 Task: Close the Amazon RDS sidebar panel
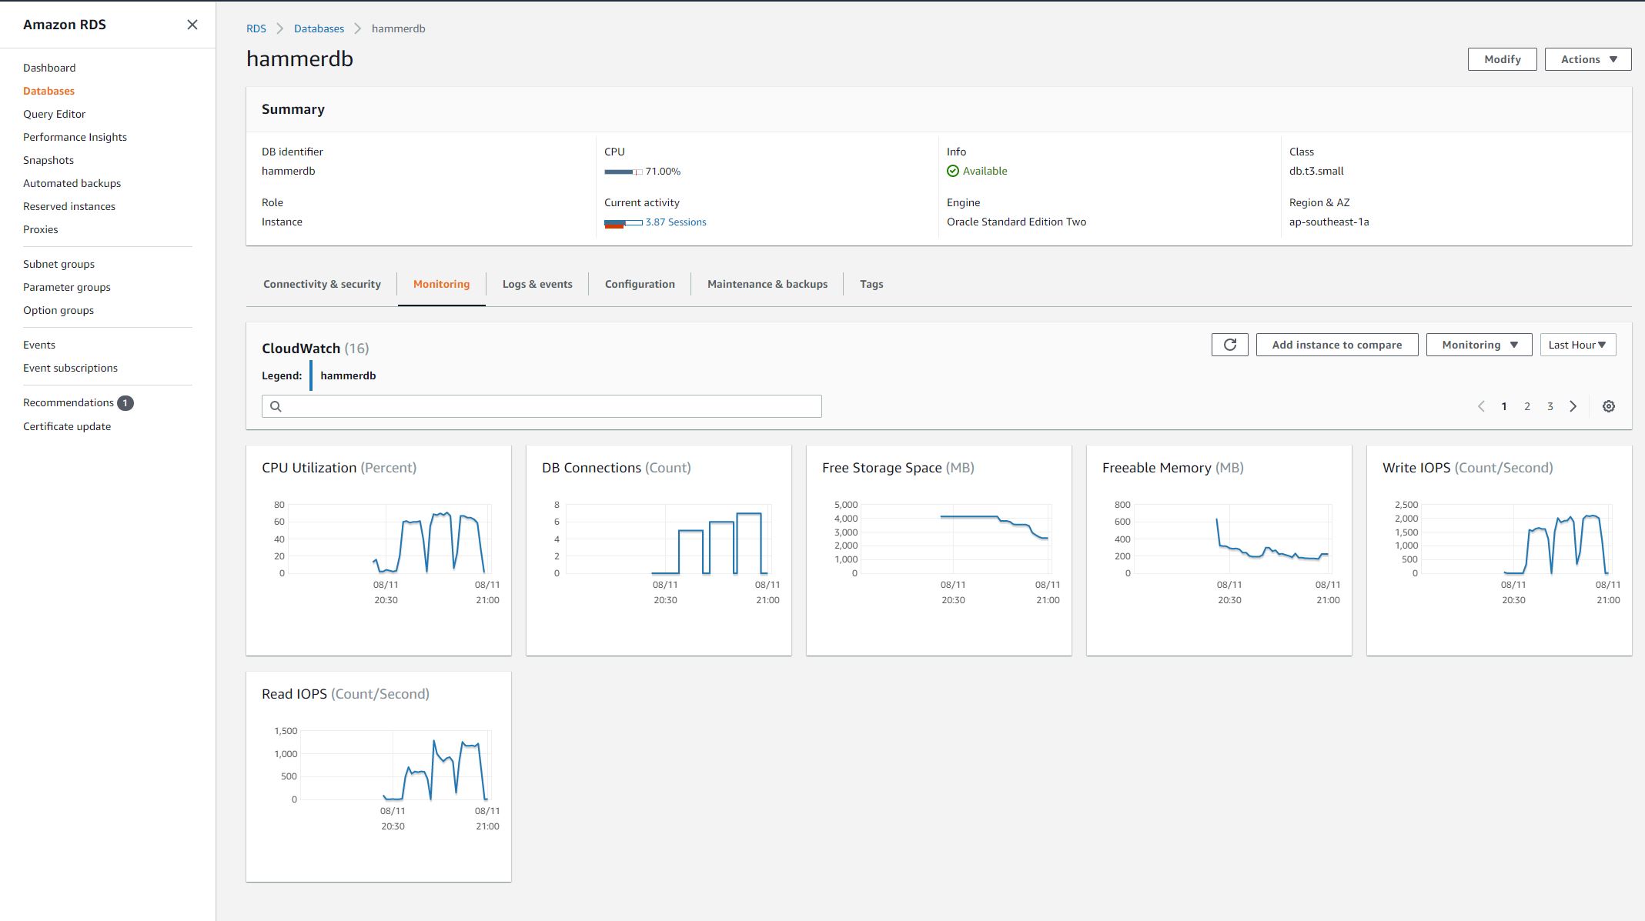point(192,25)
